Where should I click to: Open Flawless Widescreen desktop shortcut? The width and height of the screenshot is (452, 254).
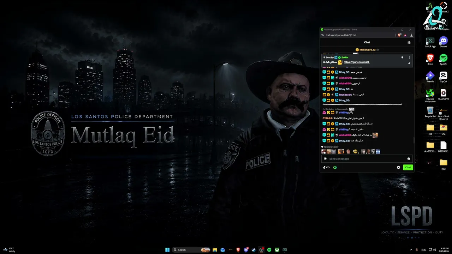point(430,96)
